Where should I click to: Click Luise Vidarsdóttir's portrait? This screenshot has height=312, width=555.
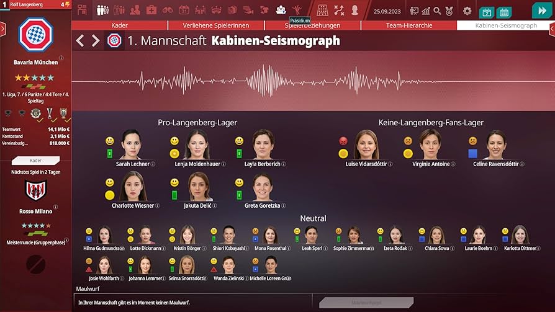click(366, 145)
